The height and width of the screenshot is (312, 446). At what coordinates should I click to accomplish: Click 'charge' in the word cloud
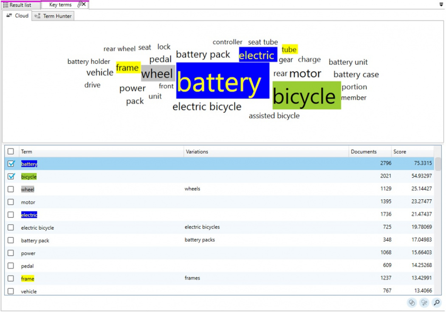click(x=309, y=60)
